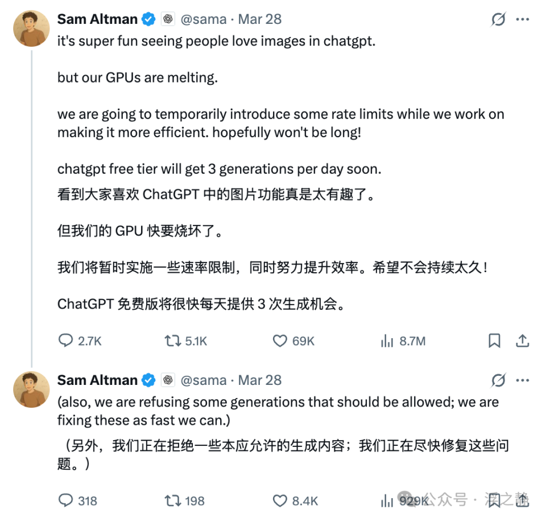View the 8.7M views count
The width and height of the screenshot is (546, 521).
click(x=402, y=341)
